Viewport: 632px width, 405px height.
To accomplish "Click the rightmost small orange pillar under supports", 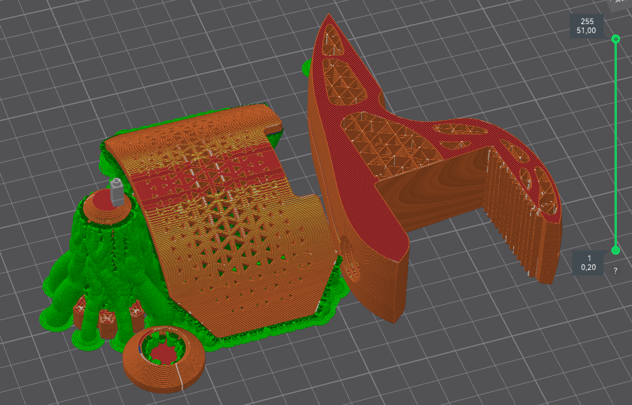I will click(136, 312).
